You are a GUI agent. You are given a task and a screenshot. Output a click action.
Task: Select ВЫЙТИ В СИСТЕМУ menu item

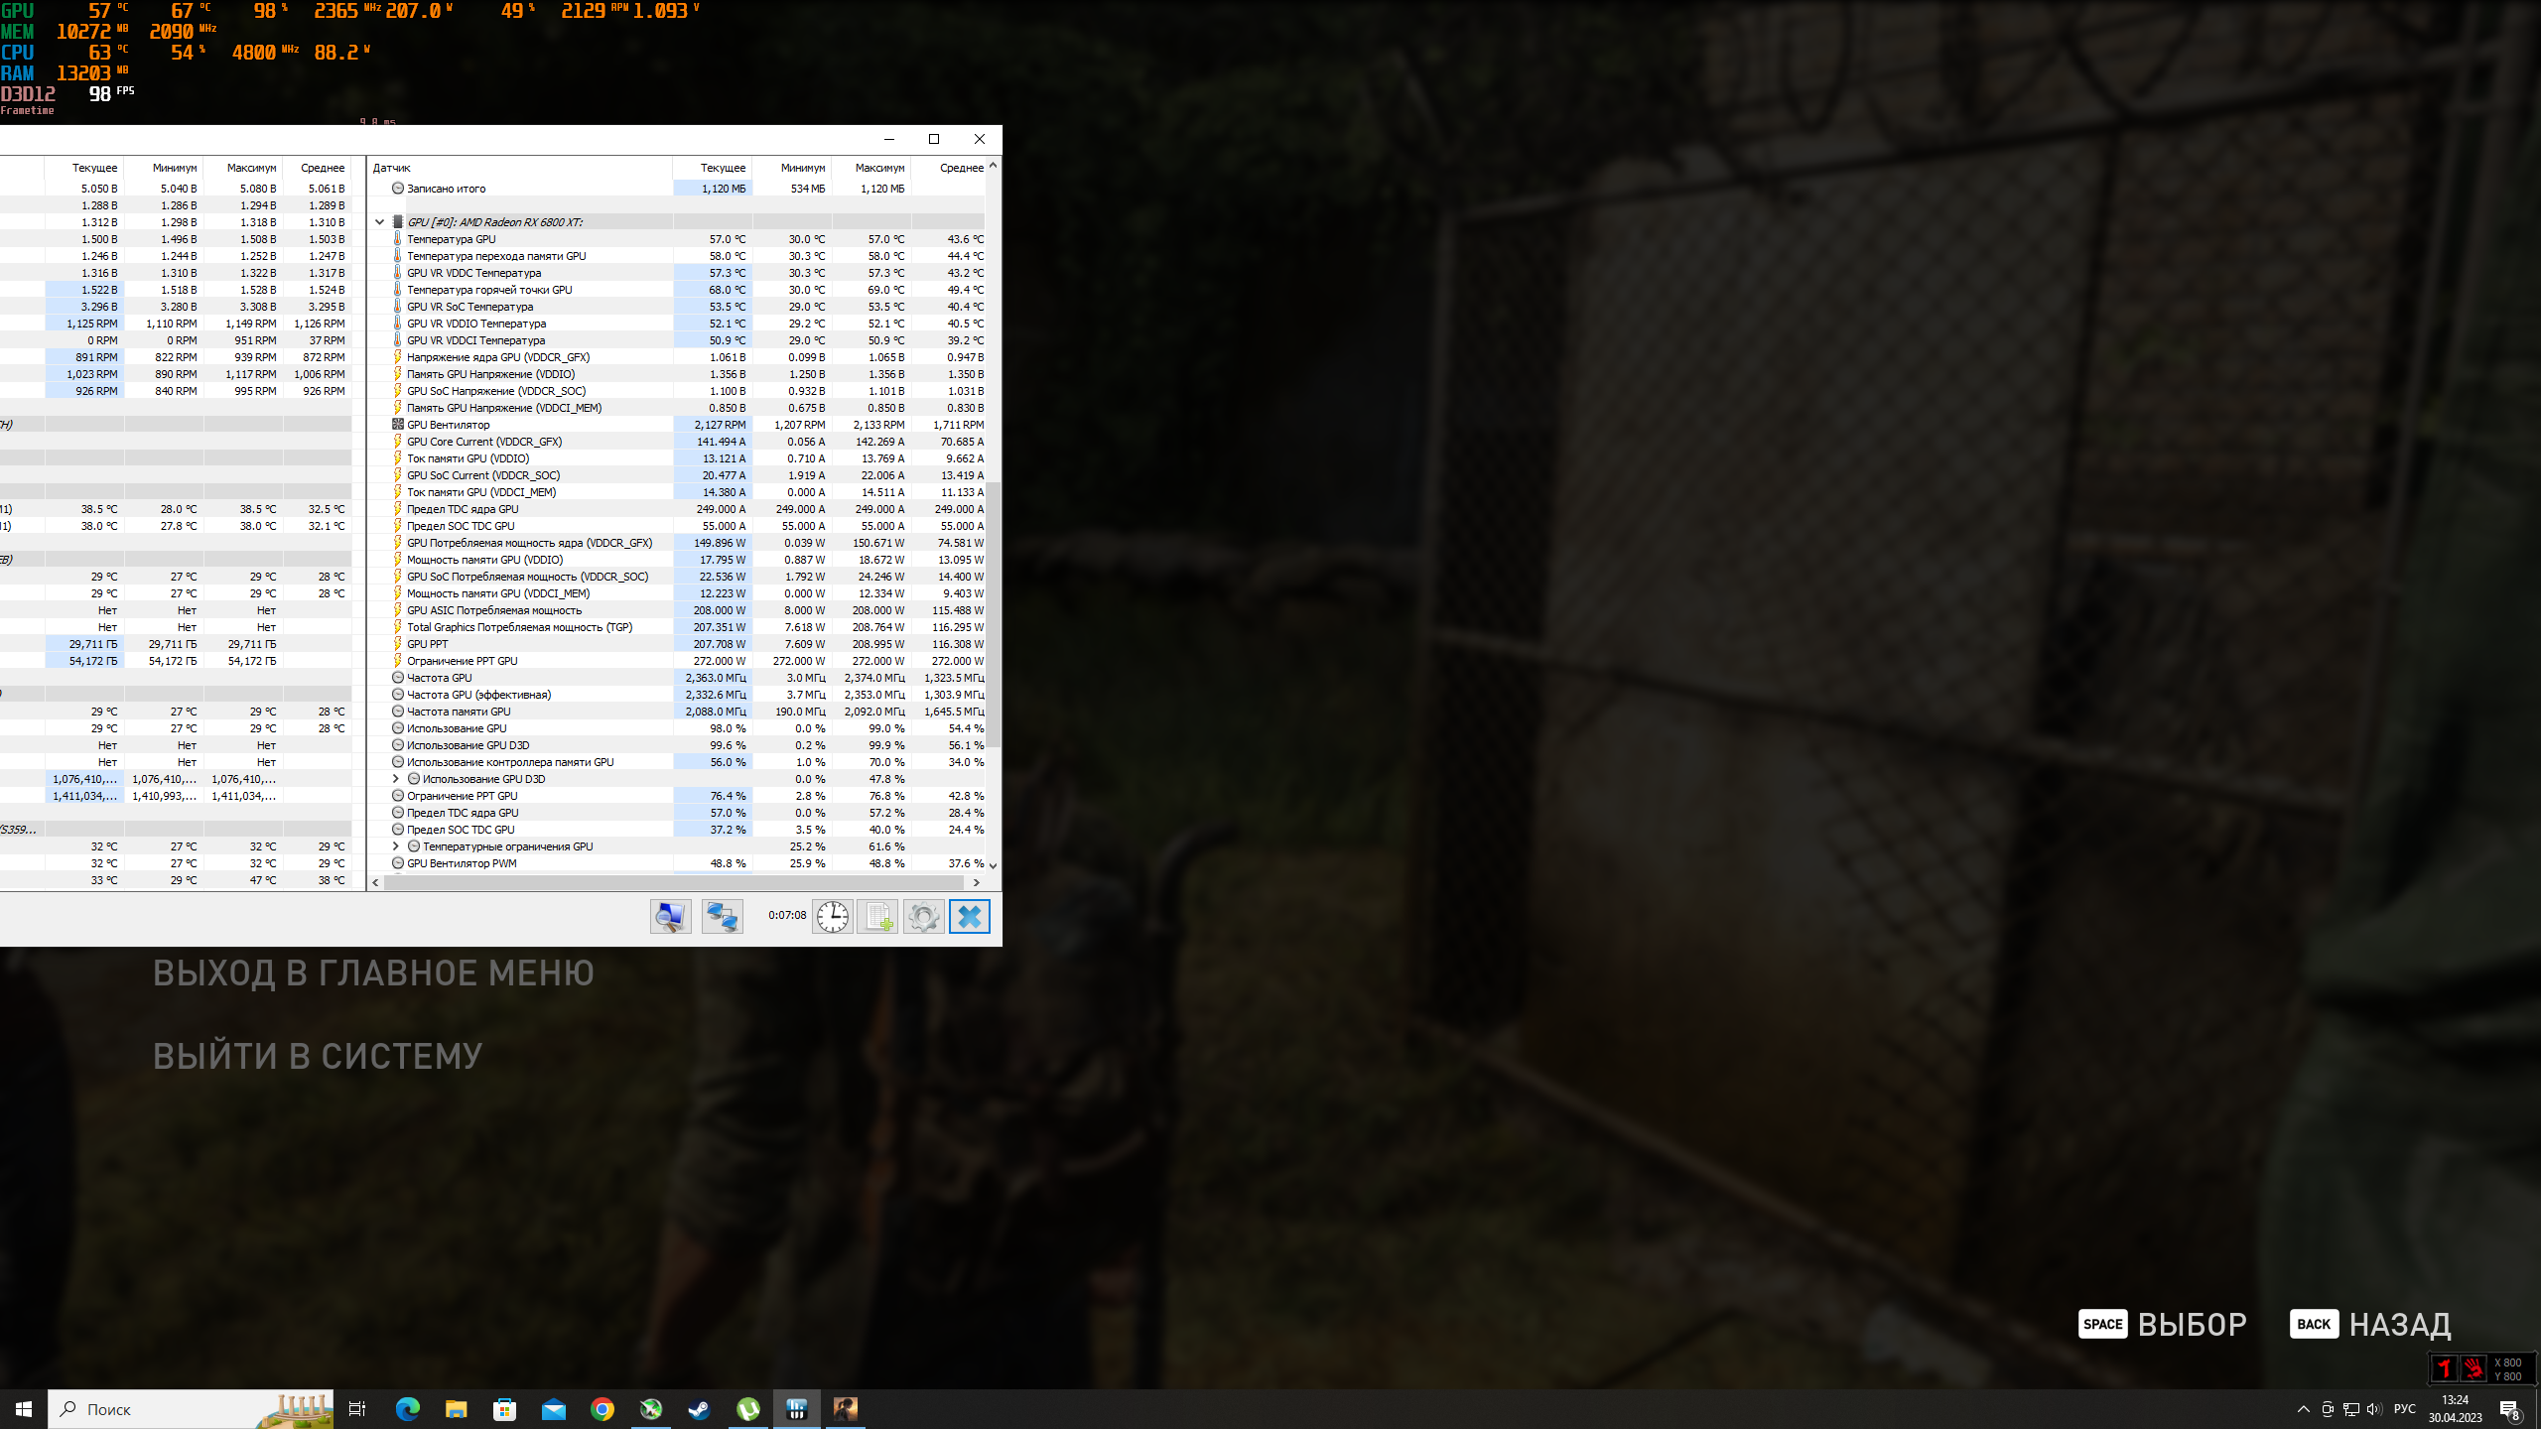(x=318, y=1057)
